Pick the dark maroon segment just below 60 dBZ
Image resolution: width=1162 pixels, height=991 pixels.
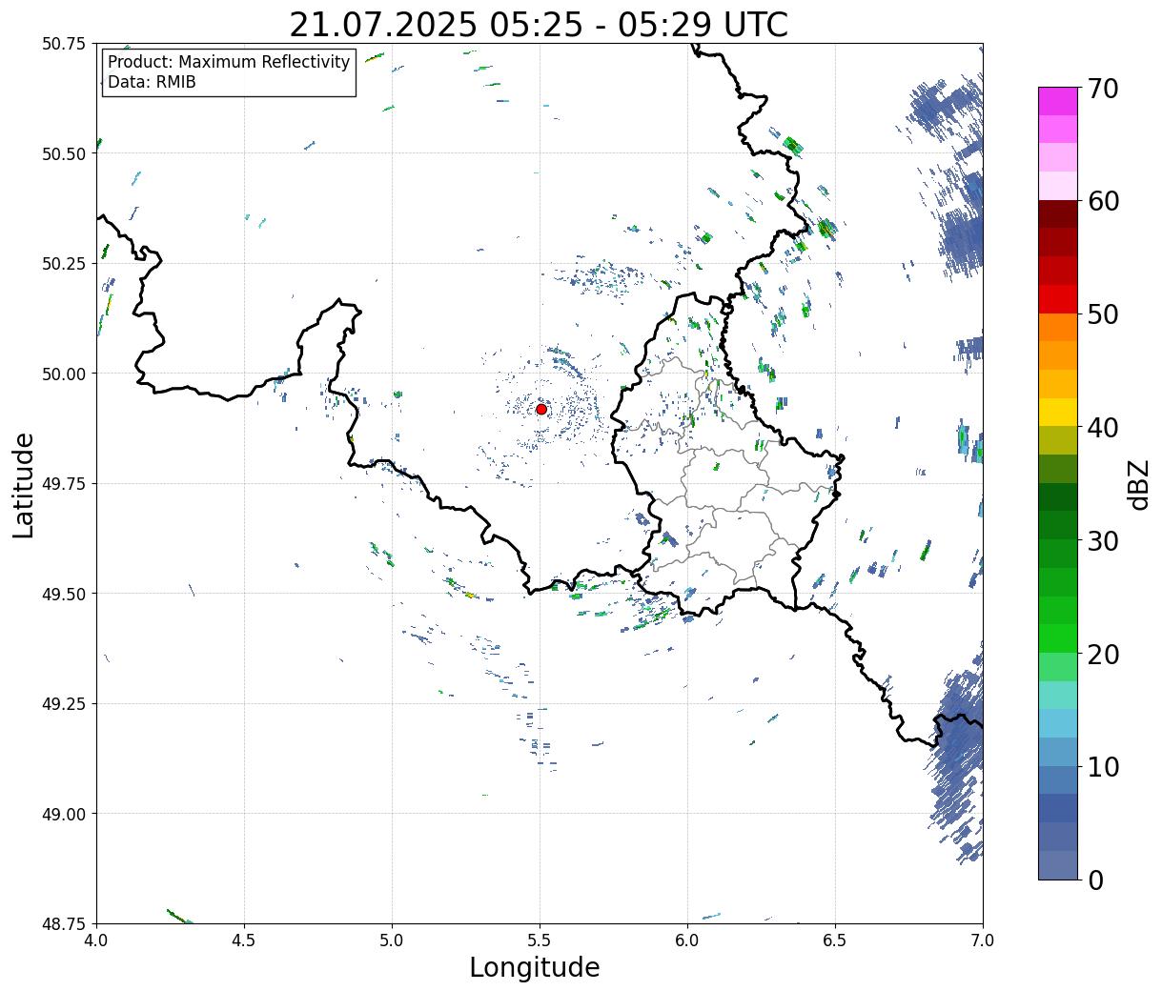click(x=1058, y=213)
